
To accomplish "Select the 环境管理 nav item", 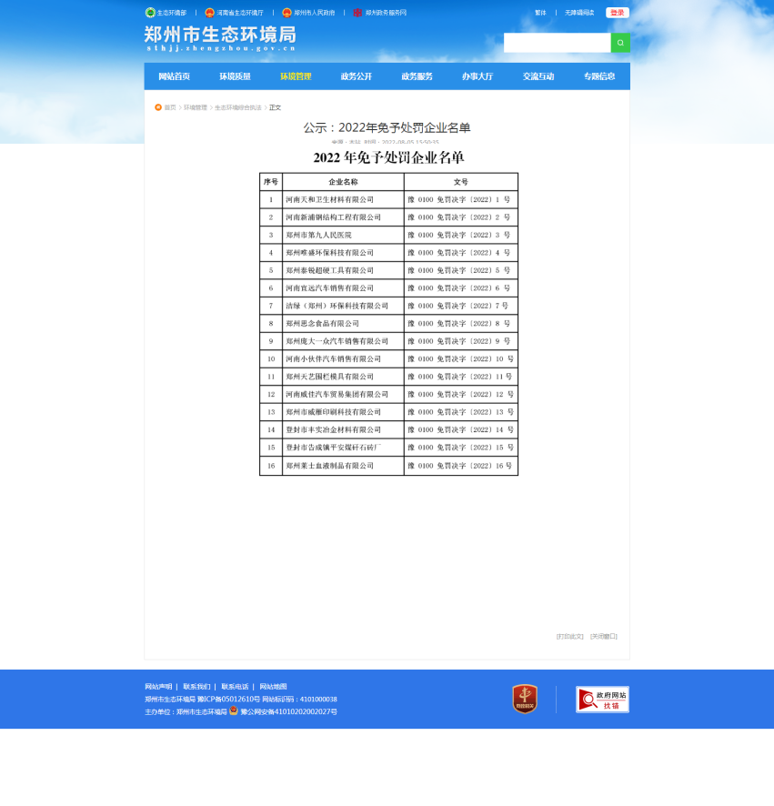I will (296, 76).
